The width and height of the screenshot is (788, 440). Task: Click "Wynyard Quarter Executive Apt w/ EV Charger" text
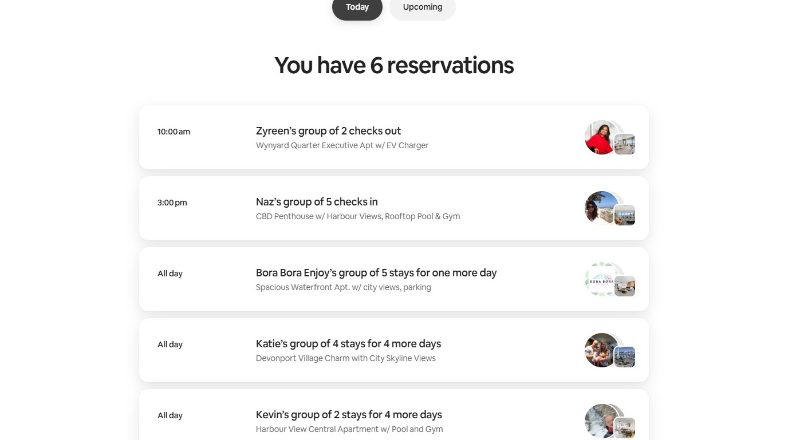pyautogui.click(x=342, y=145)
